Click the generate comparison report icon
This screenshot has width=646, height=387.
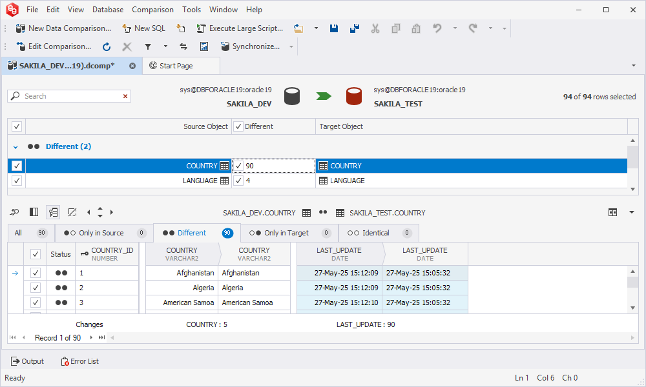[204, 46]
